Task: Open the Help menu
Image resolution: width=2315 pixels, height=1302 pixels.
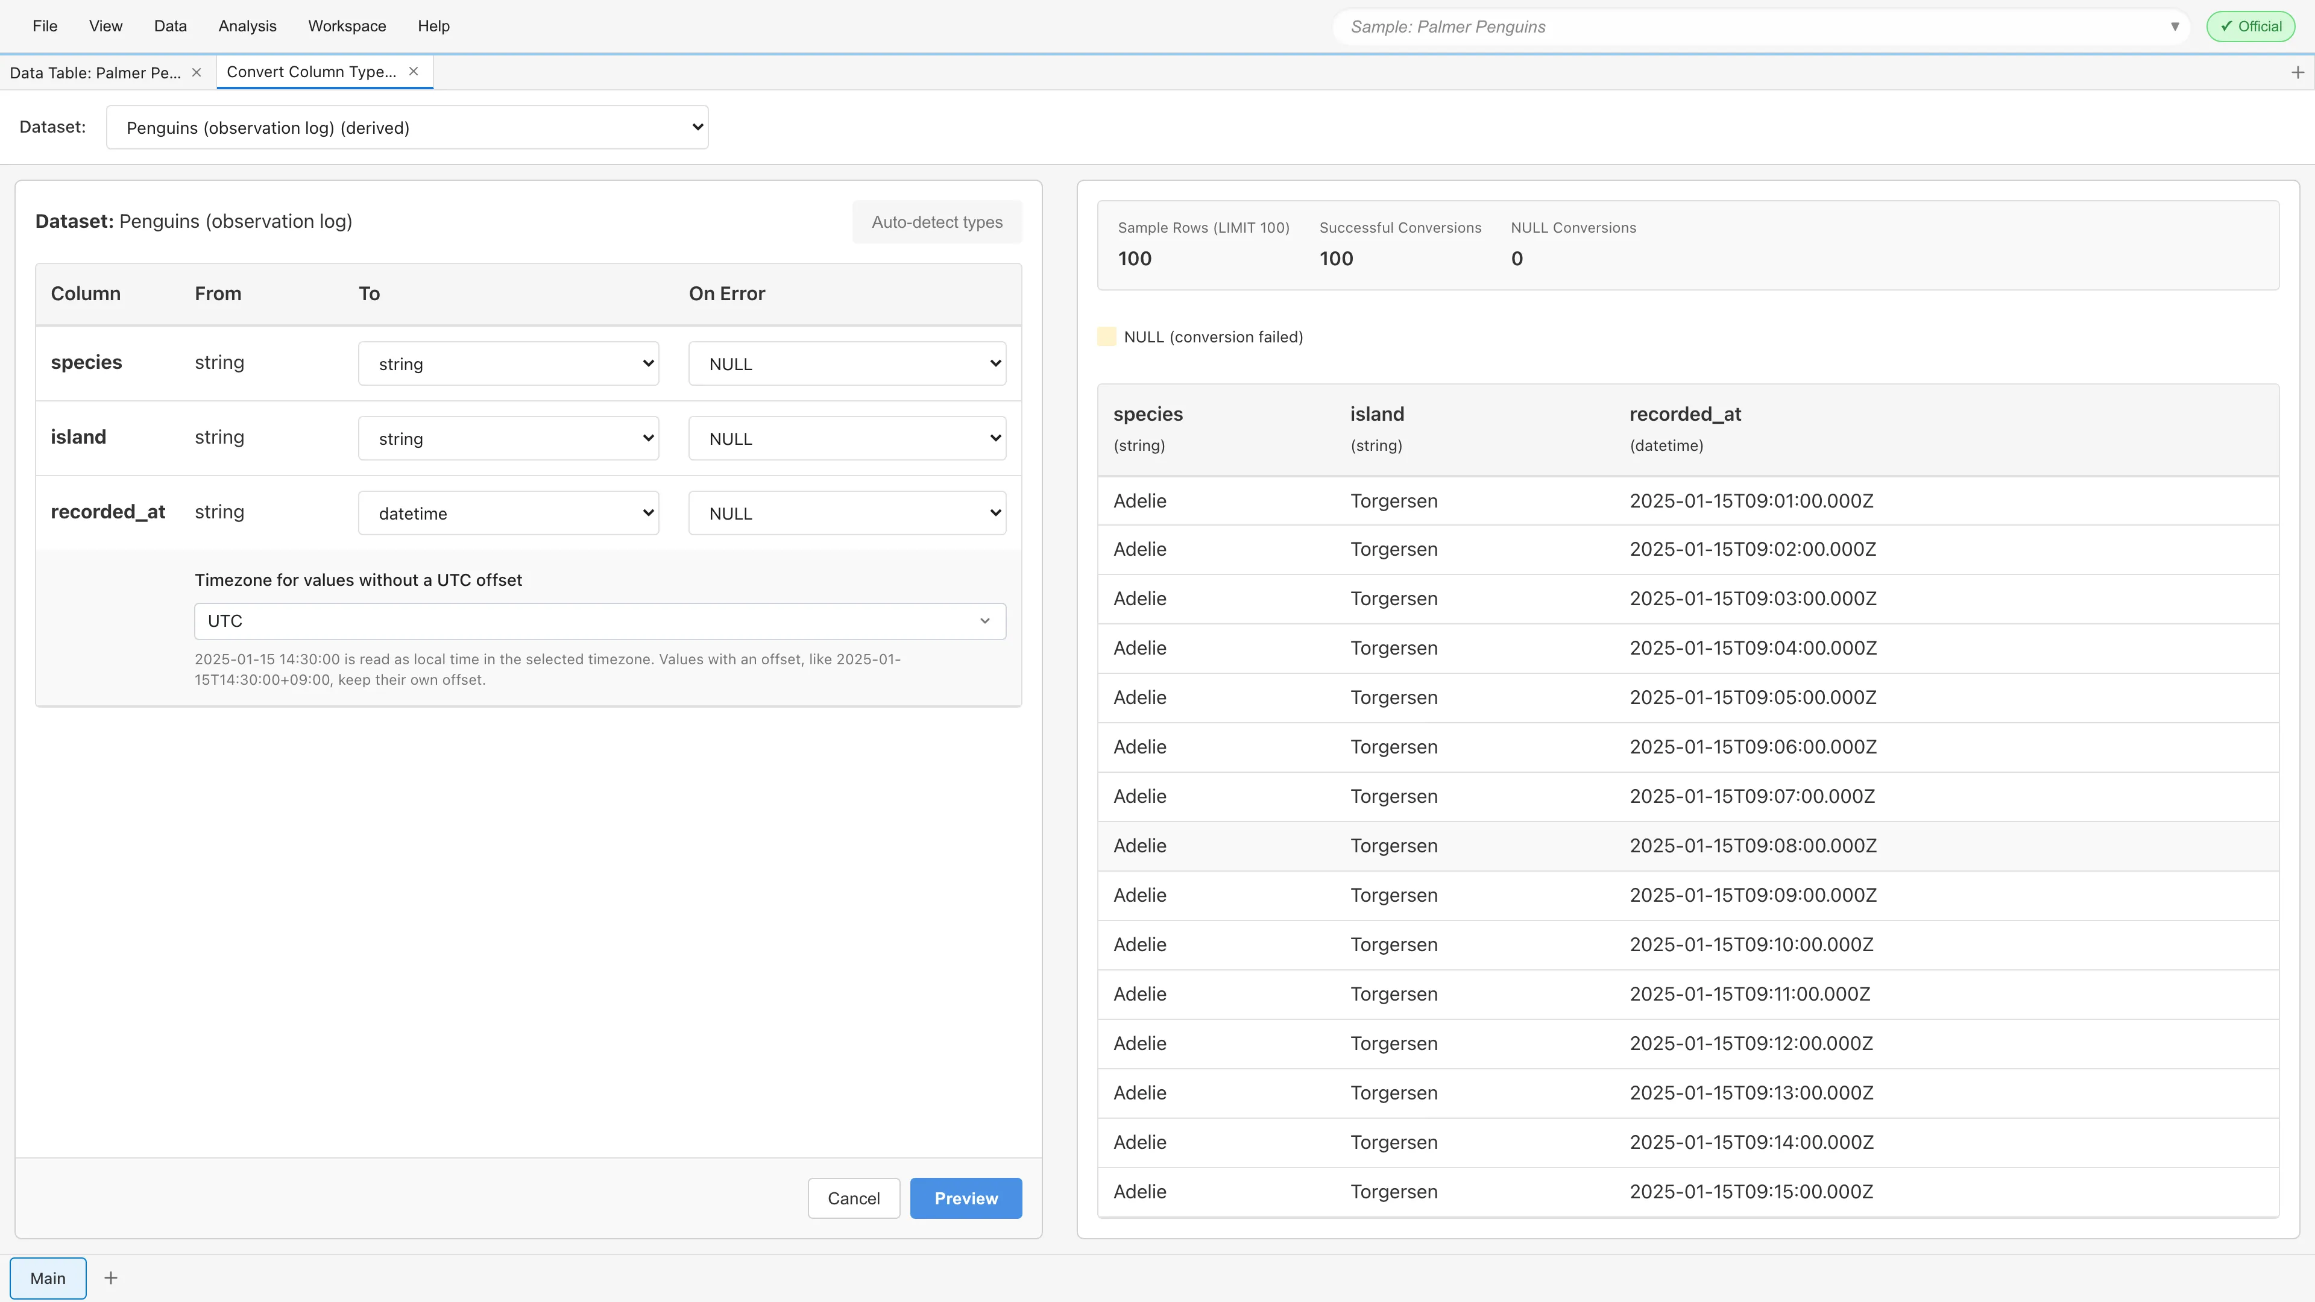Action: point(433,26)
